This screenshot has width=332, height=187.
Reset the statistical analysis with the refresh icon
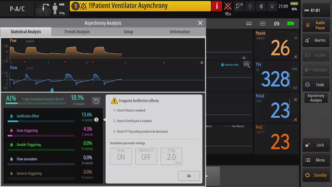[96, 101]
